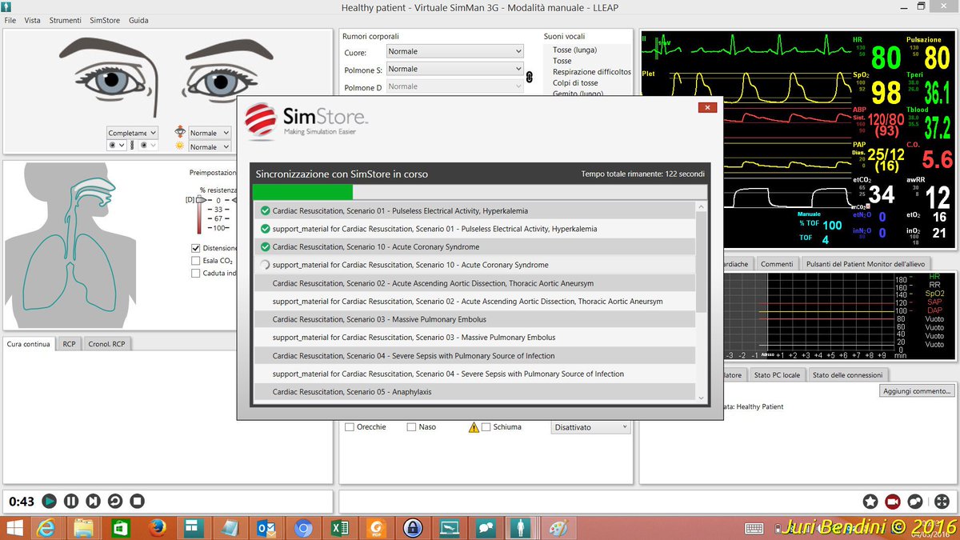Stop the simulation session
960x540 pixels.
click(137, 502)
